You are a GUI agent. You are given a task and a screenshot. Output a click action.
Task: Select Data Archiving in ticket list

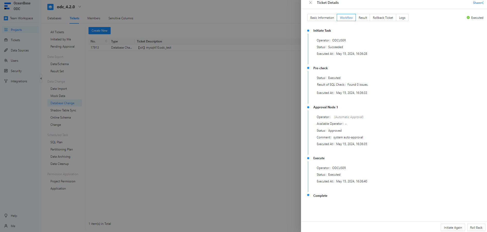pyautogui.click(x=60, y=157)
